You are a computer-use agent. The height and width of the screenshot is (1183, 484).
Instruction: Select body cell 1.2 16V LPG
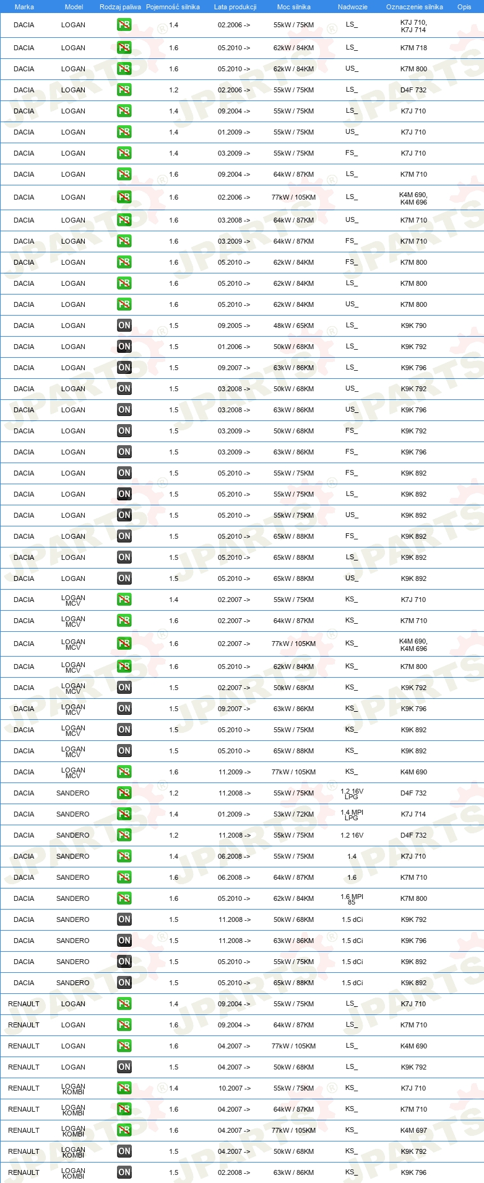pyautogui.click(x=352, y=794)
